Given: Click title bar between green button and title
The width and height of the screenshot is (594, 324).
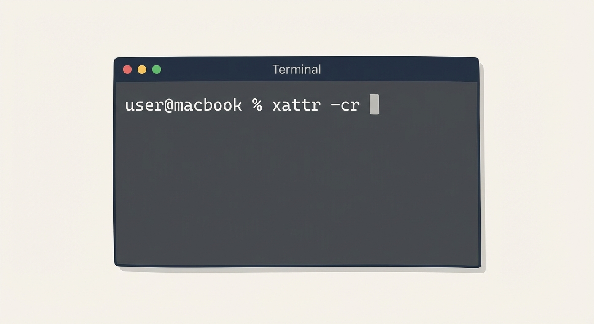Looking at the screenshot, I should point(215,69).
